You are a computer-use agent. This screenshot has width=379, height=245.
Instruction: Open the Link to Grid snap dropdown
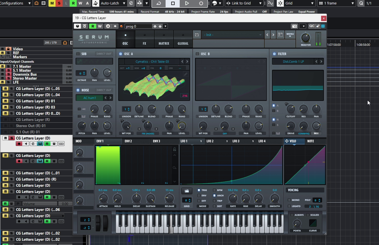click(x=244, y=3)
